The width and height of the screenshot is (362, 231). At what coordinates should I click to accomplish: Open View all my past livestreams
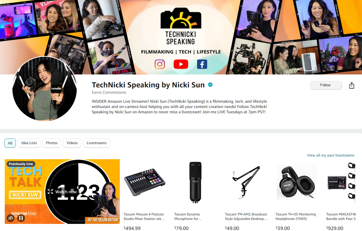click(330, 155)
